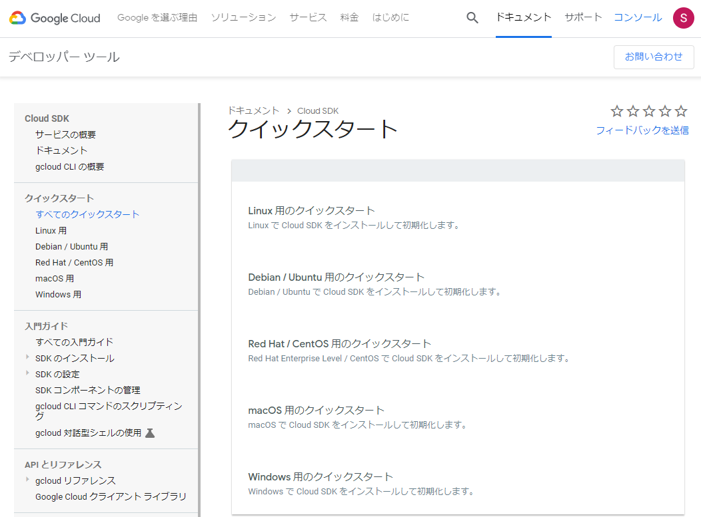
Task: Select gcloud CLI の概要 in sidebar
Action: pos(70,166)
